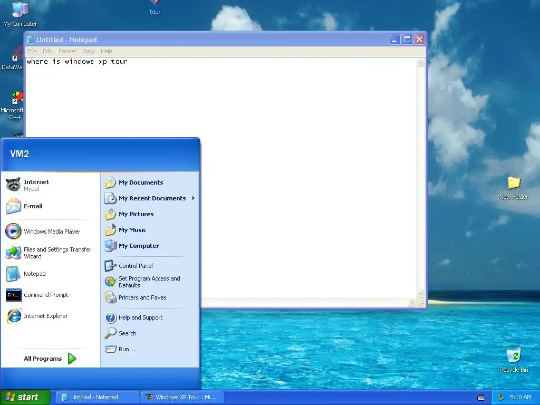Minimize the Notepad window
540x405 pixels.
pyautogui.click(x=394, y=40)
